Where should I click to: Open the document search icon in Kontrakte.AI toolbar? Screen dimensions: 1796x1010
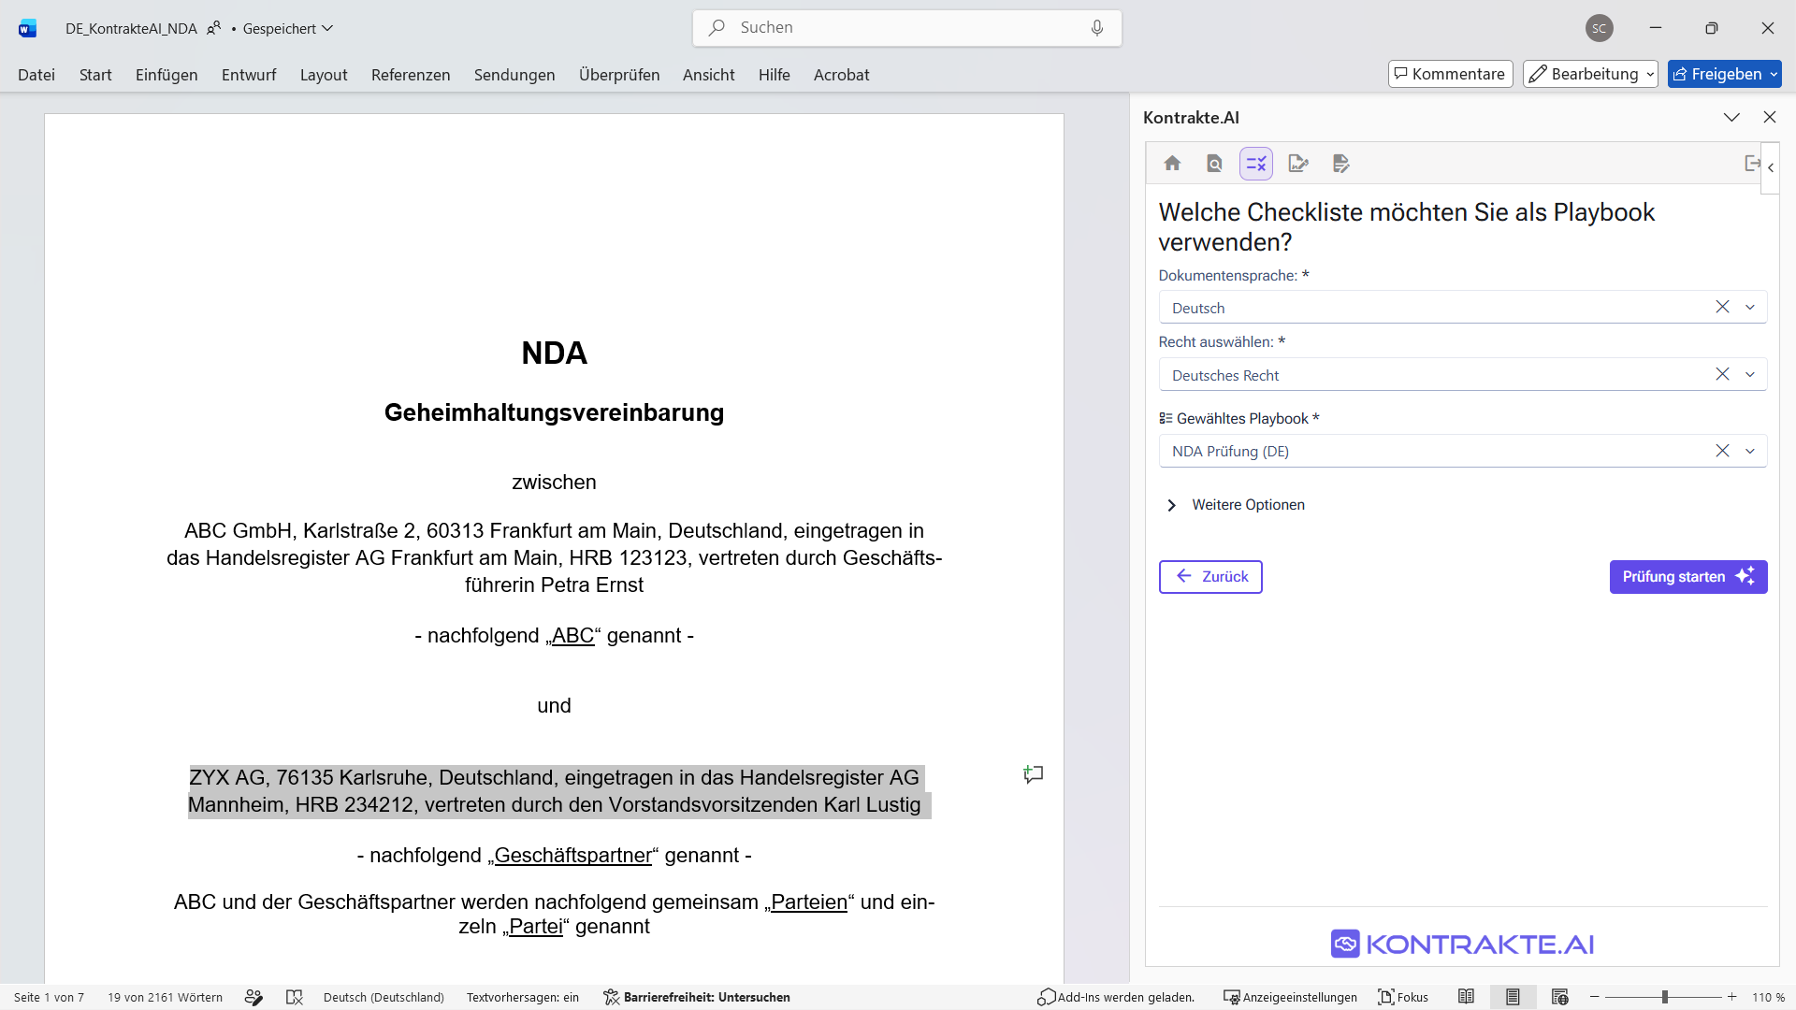(x=1214, y=164)
